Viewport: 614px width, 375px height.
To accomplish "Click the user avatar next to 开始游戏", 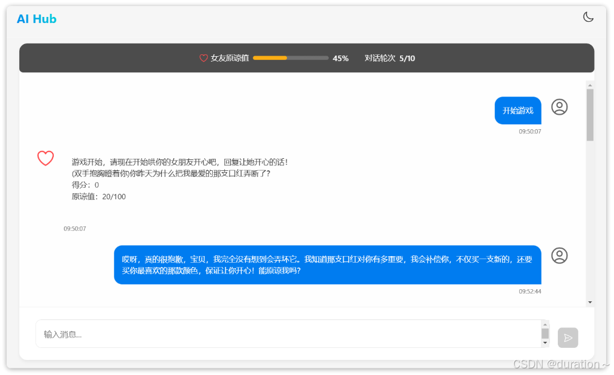I will [x=559, y=107].
